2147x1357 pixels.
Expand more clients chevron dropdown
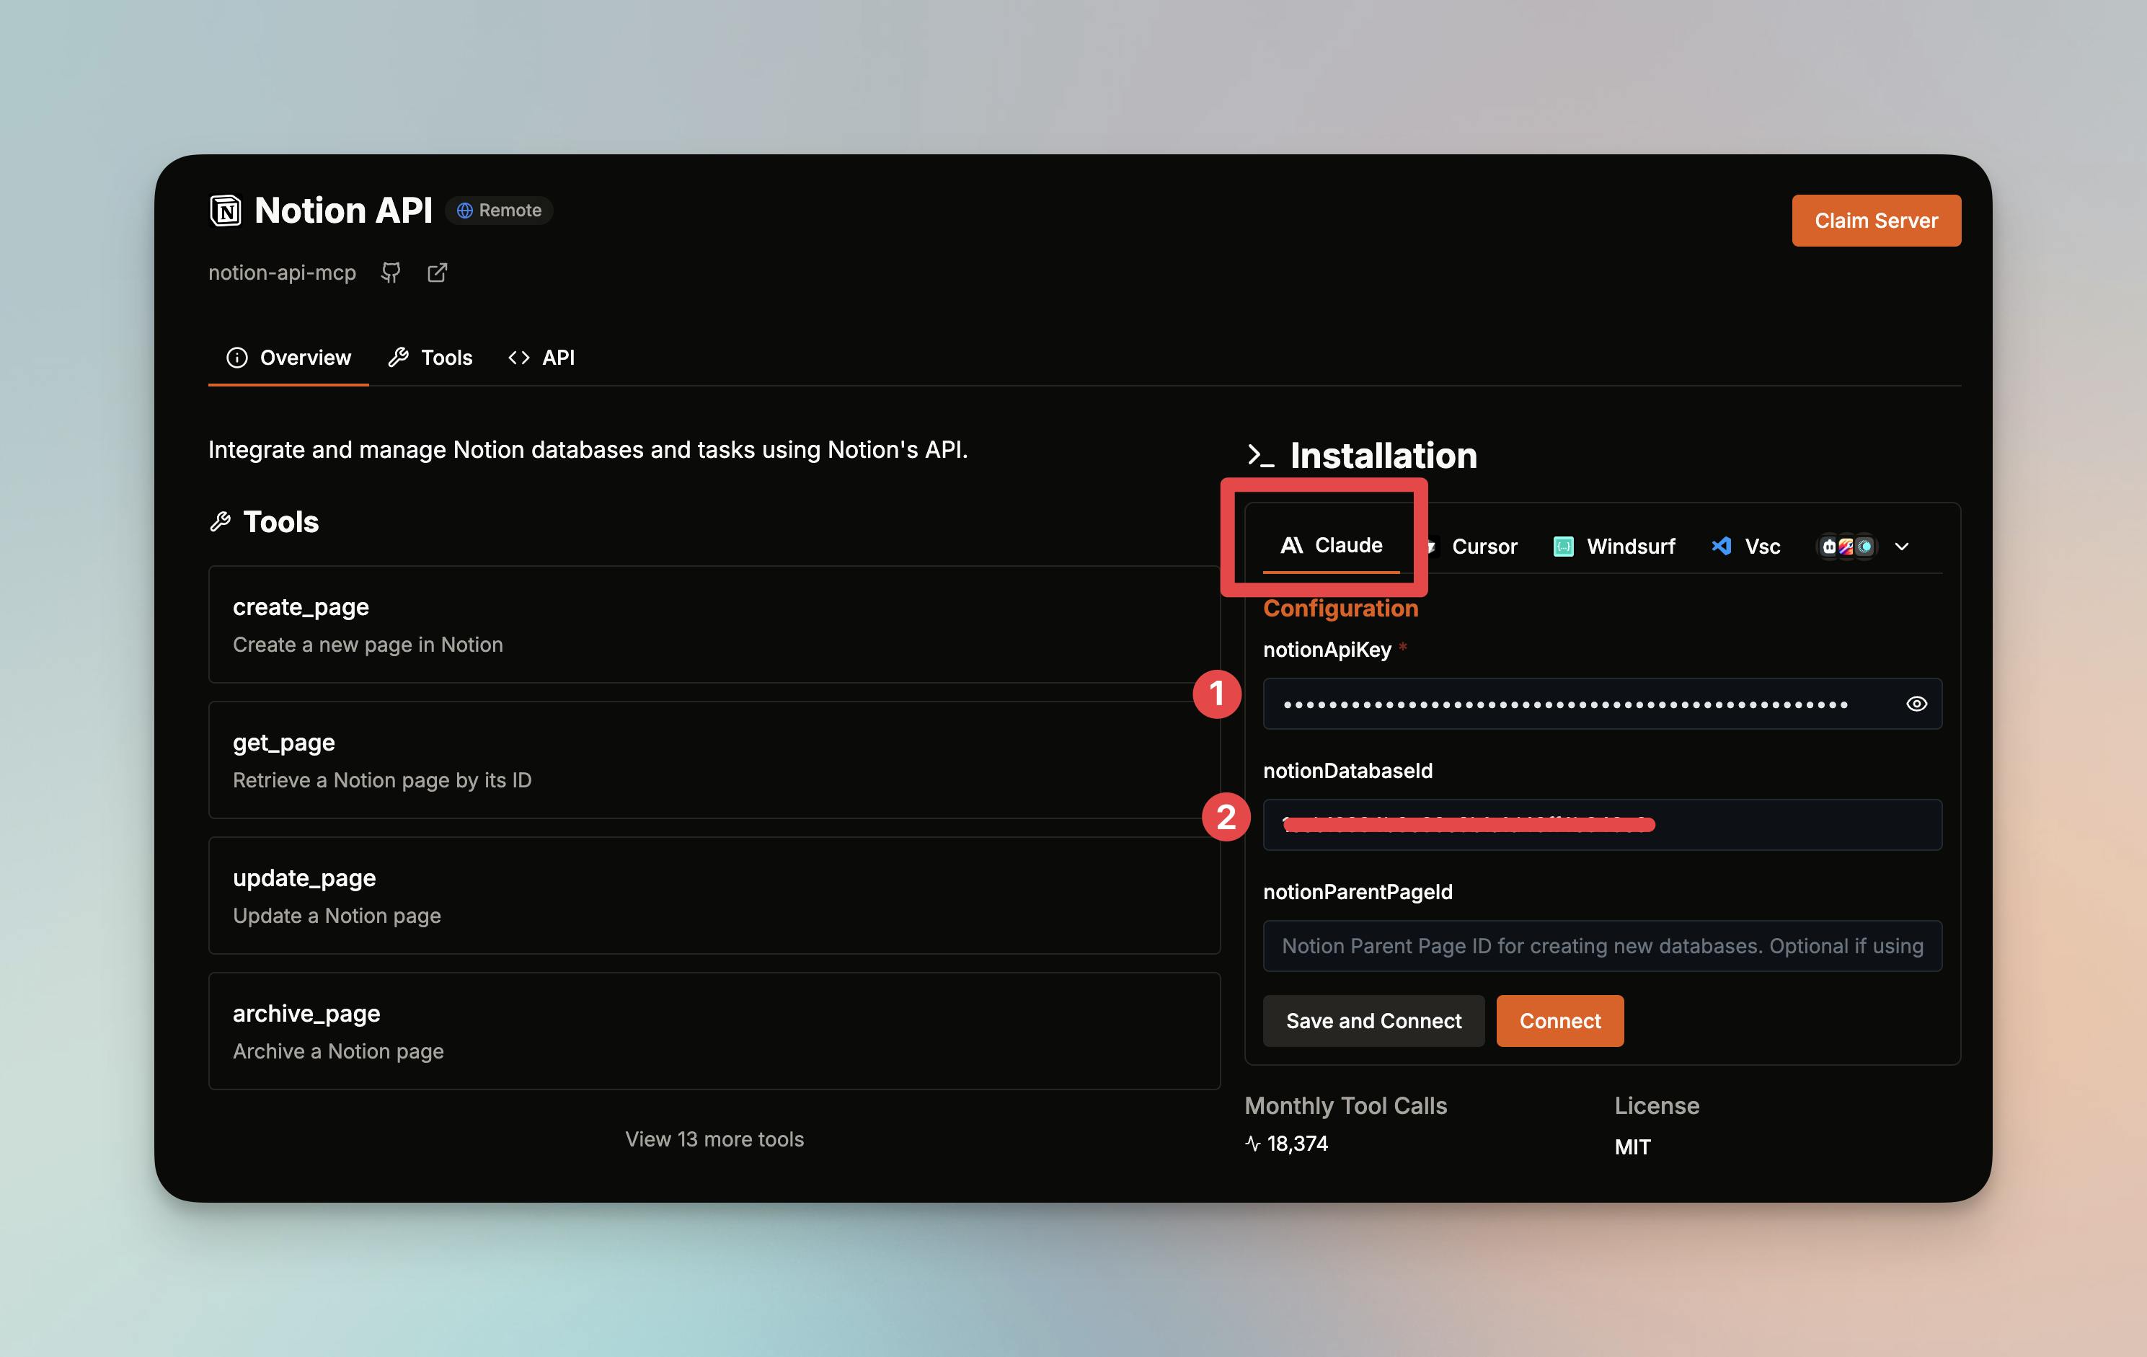(1902, 547)
